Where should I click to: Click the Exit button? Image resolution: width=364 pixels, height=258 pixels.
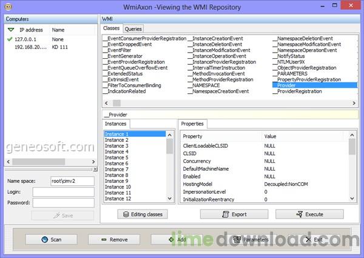pyautogui.click(x=314, y=239)
